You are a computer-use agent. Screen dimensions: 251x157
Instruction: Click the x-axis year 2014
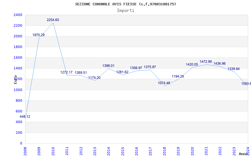tap(109, 151)
